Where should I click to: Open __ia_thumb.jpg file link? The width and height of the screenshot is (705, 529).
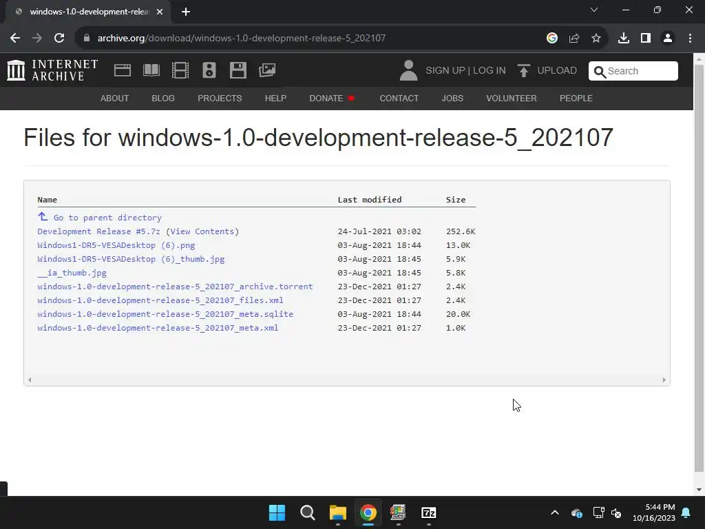(72, 273)
